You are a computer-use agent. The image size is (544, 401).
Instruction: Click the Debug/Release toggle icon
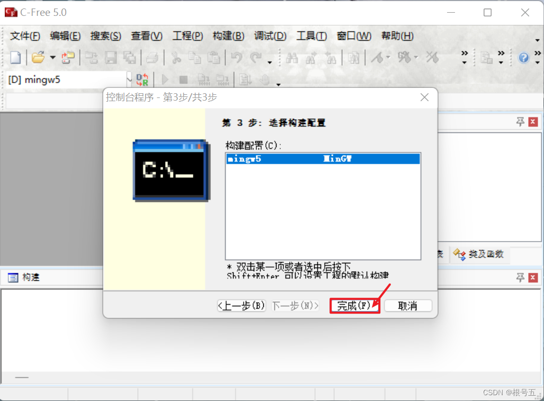click(142, 80)
